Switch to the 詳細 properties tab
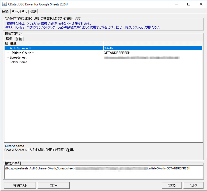 [x=19, y=39]
